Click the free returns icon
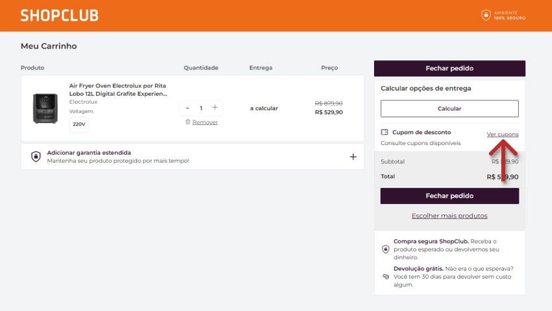Image resolution: width=552 pixels, height=311 pixels. [x=385, y=276]
